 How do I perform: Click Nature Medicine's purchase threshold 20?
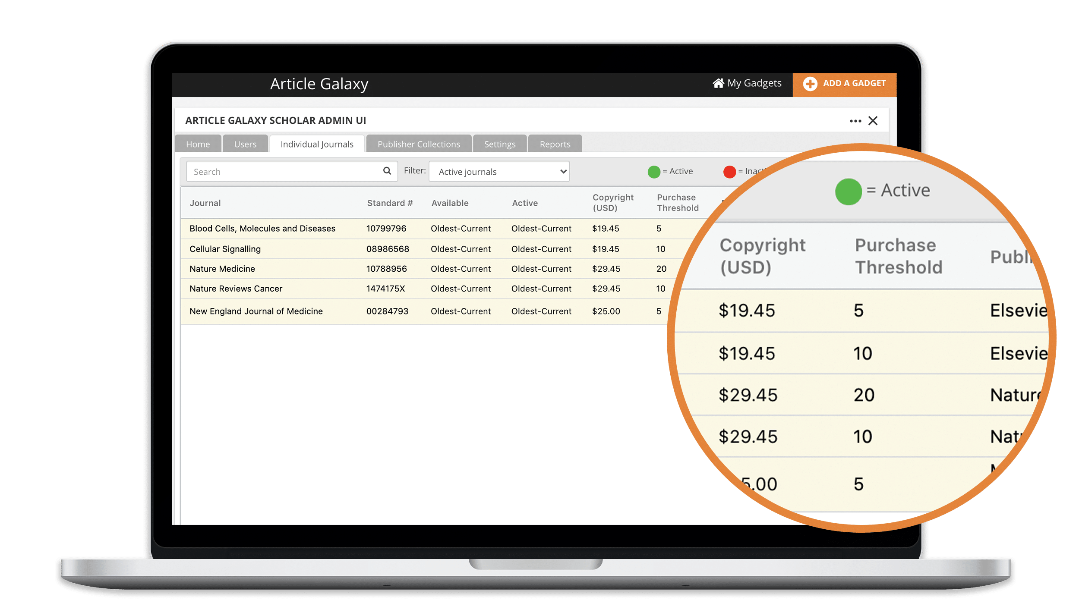coord(661,269)
